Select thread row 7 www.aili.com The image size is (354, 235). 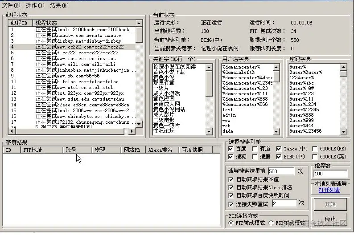tap(72, 64)
